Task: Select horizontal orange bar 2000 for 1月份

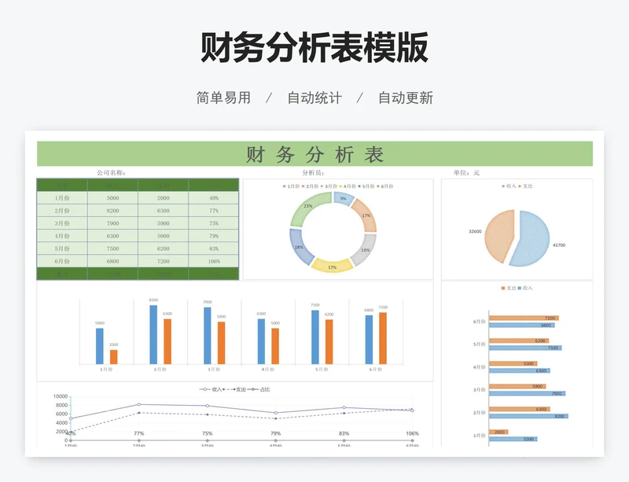Action: (498, 432)
